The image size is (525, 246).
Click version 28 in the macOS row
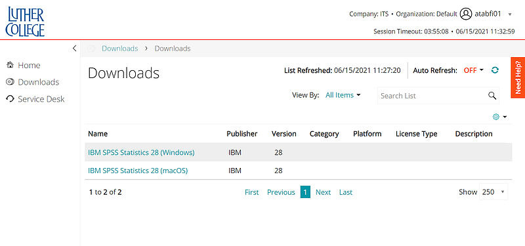(278, 171)
